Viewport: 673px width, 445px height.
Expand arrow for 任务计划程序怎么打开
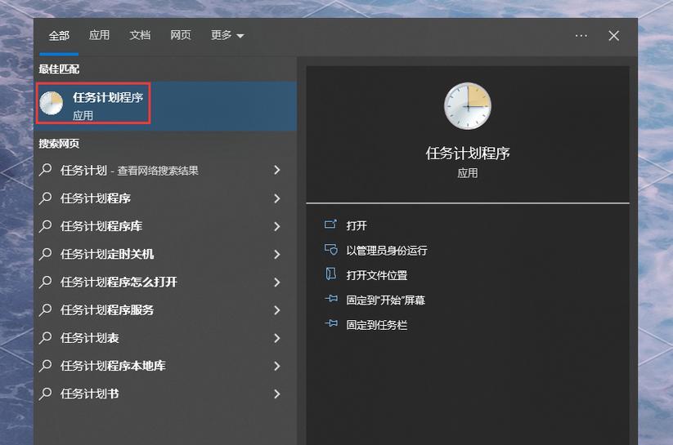tap(277, 282)
